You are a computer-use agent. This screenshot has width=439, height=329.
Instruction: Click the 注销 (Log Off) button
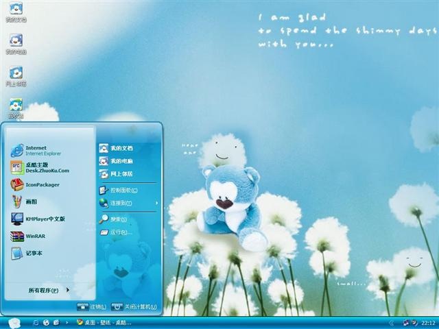pos(91,306)
